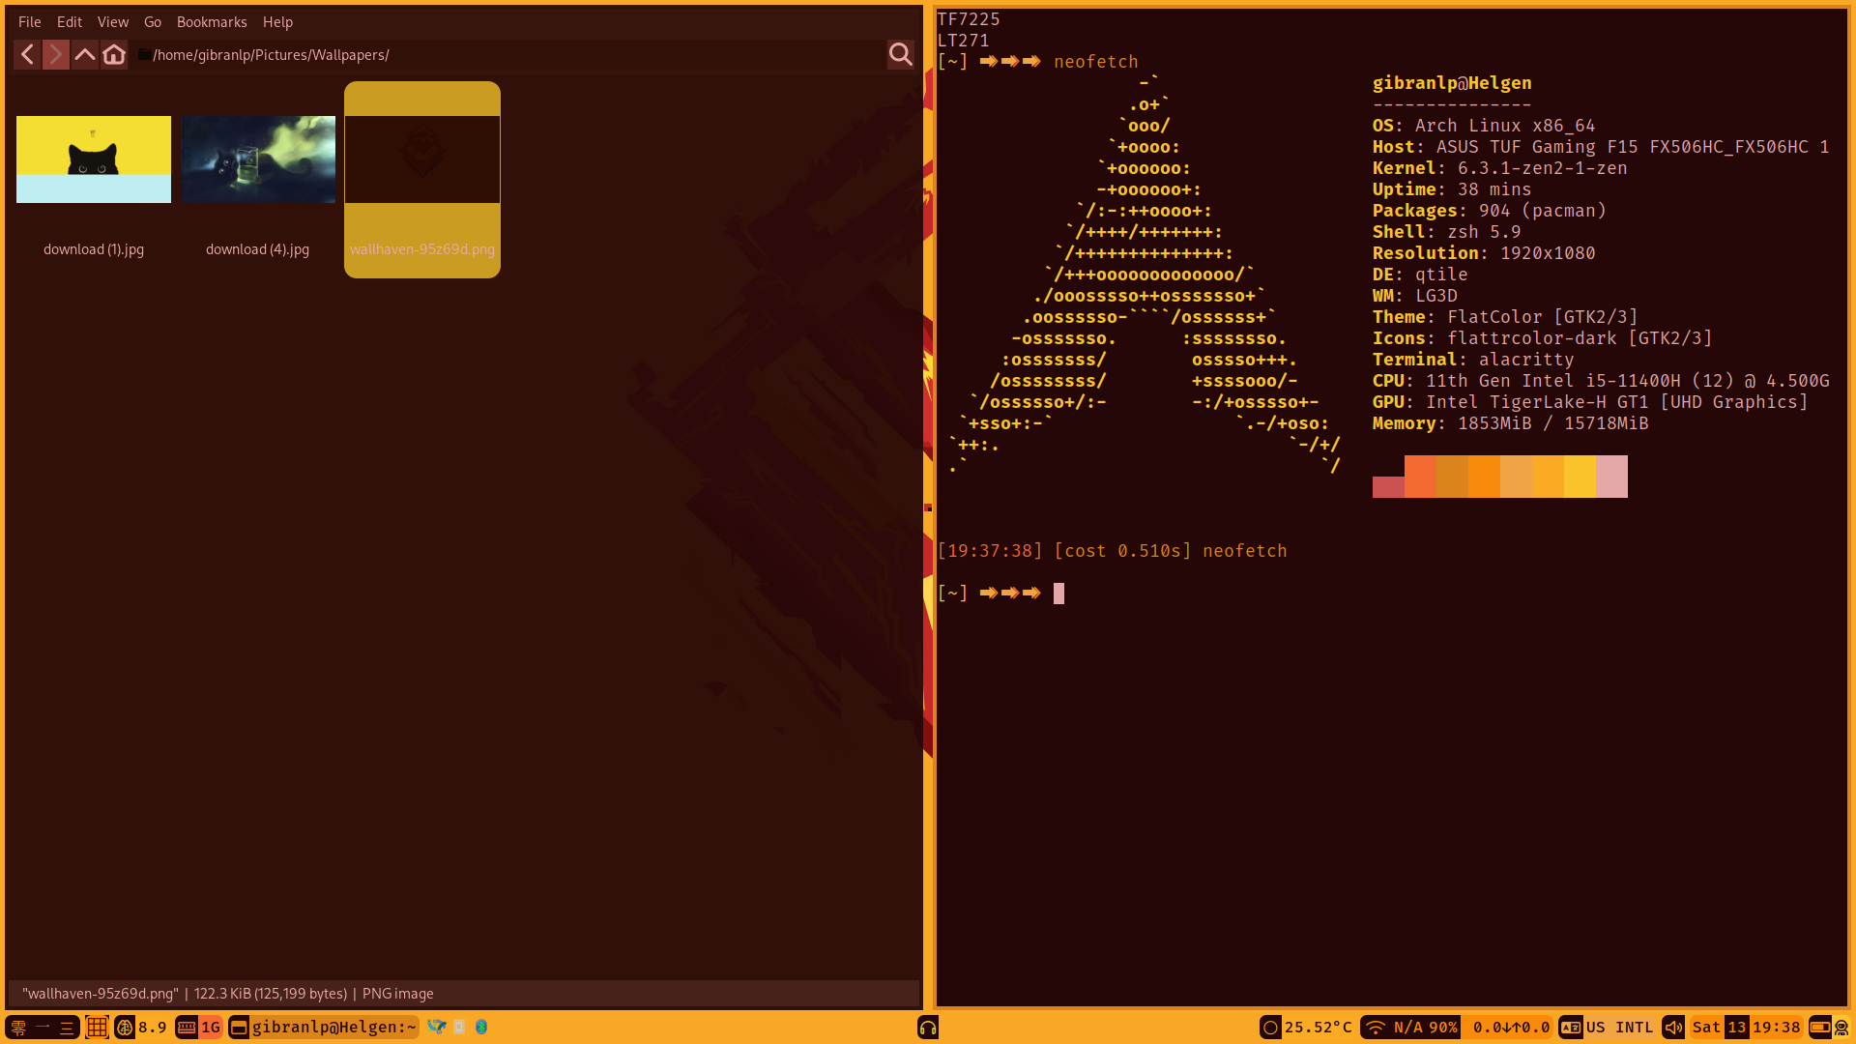Open the Bookmarks menu

coord(212,21)
